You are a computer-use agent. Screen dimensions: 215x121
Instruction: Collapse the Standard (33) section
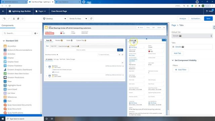pyautogui.click(x=4, y=41)
